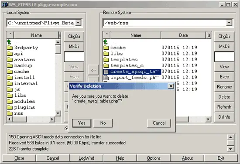Click the remote Delete button
The image size is (240, 164).
tap(224, 97)
